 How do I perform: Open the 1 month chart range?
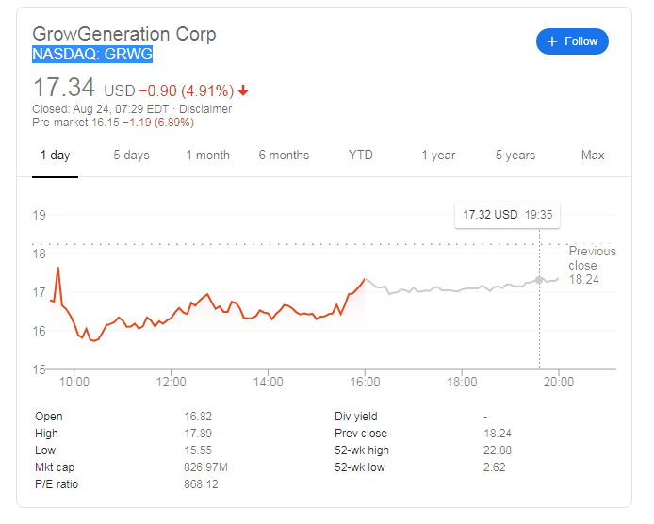(207, 156)
